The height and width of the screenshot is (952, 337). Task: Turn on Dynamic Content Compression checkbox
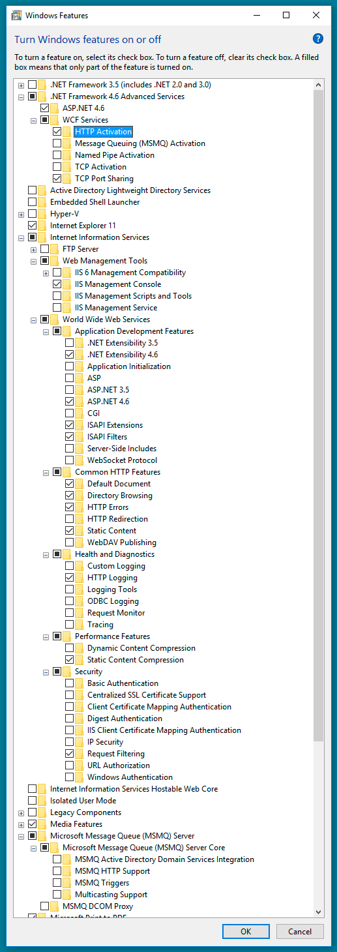coord(70,648)
